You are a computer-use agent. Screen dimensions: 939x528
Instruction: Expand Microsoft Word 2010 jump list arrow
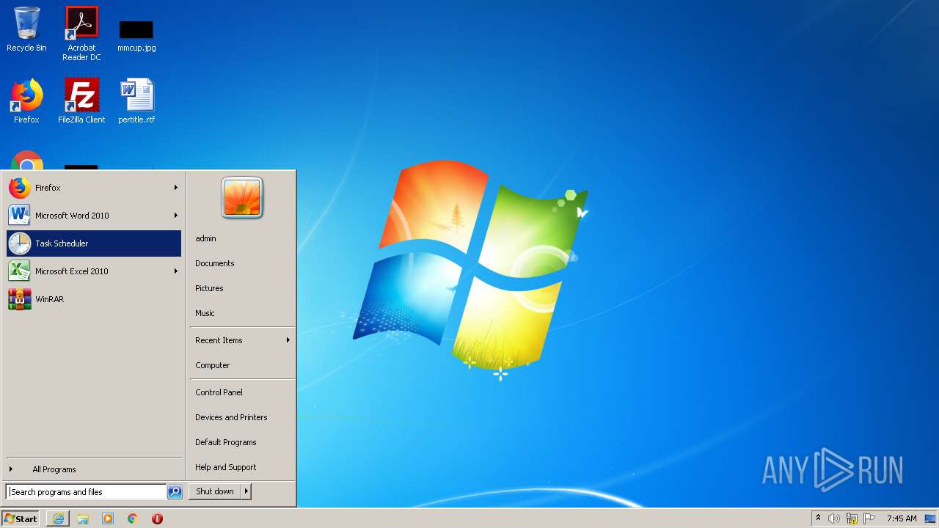[x=175, y=216]
